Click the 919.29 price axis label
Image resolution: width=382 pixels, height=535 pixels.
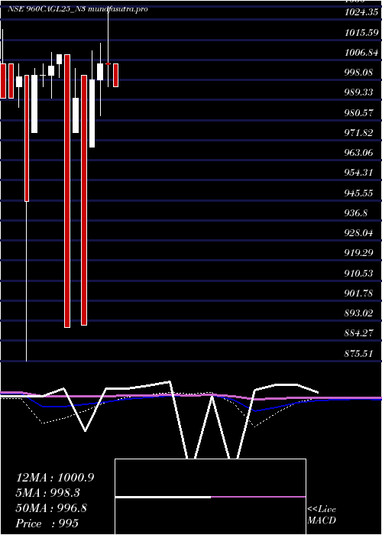358,253
